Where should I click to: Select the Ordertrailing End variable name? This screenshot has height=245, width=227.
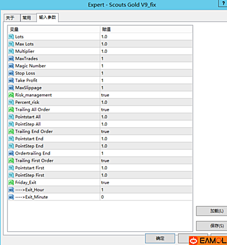(x=33, y=153)
